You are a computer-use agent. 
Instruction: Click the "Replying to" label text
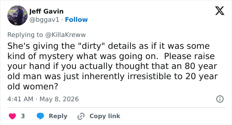point(25,35)
